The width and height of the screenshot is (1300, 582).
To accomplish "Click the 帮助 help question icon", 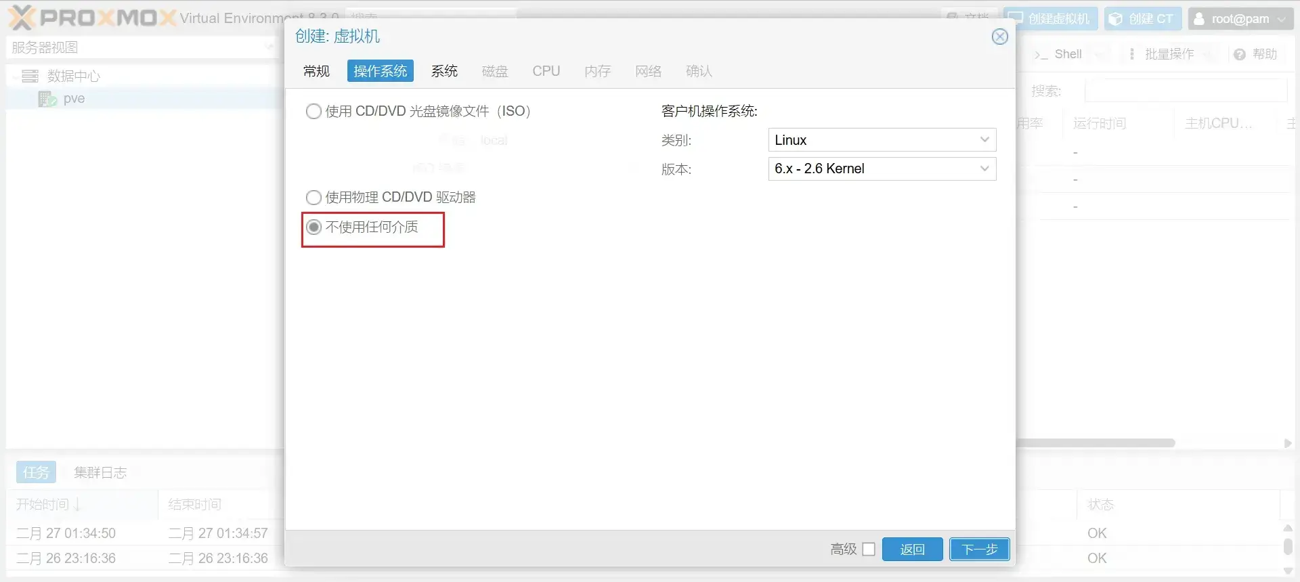I will coord(1239,54).
